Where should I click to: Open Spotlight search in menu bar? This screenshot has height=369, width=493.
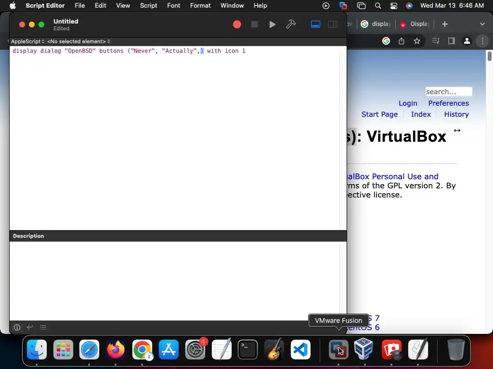tap(378, 6)
